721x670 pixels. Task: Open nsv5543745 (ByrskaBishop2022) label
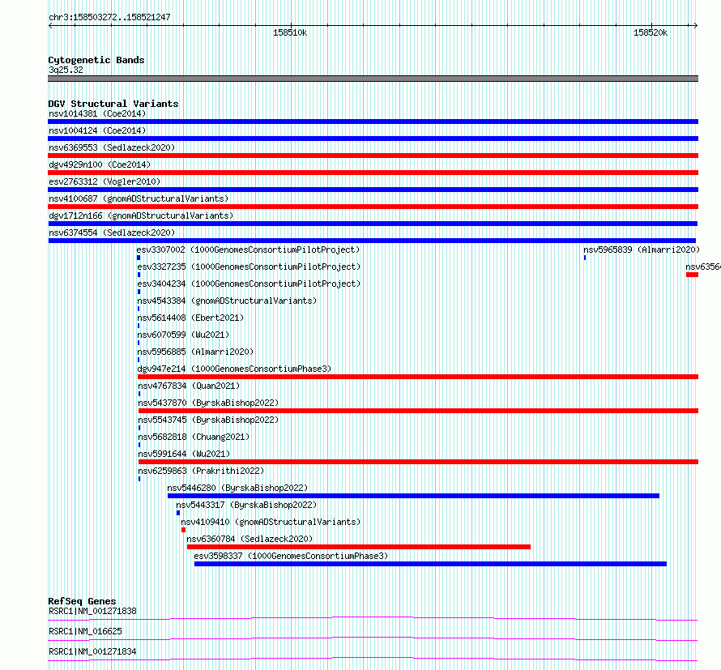click(x=208, y=420)
